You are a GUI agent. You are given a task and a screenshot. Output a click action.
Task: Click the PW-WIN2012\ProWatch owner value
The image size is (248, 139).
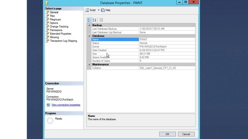click(x=153, y=47)
